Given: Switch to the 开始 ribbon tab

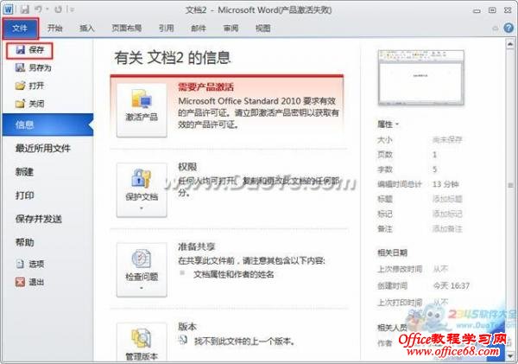Looking at the screenshot, I should pyautogui.click(x=55, y=29).
